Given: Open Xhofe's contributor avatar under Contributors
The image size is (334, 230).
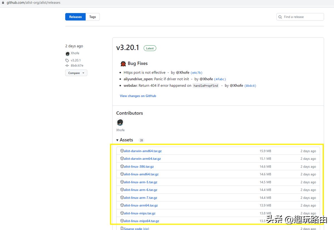Looking at the screenshot, I should pos(120,122).
